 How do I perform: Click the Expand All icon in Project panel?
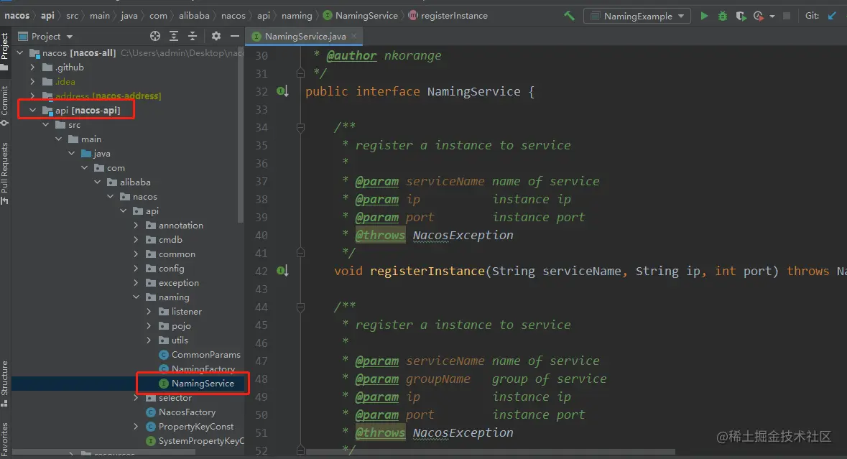174,36
